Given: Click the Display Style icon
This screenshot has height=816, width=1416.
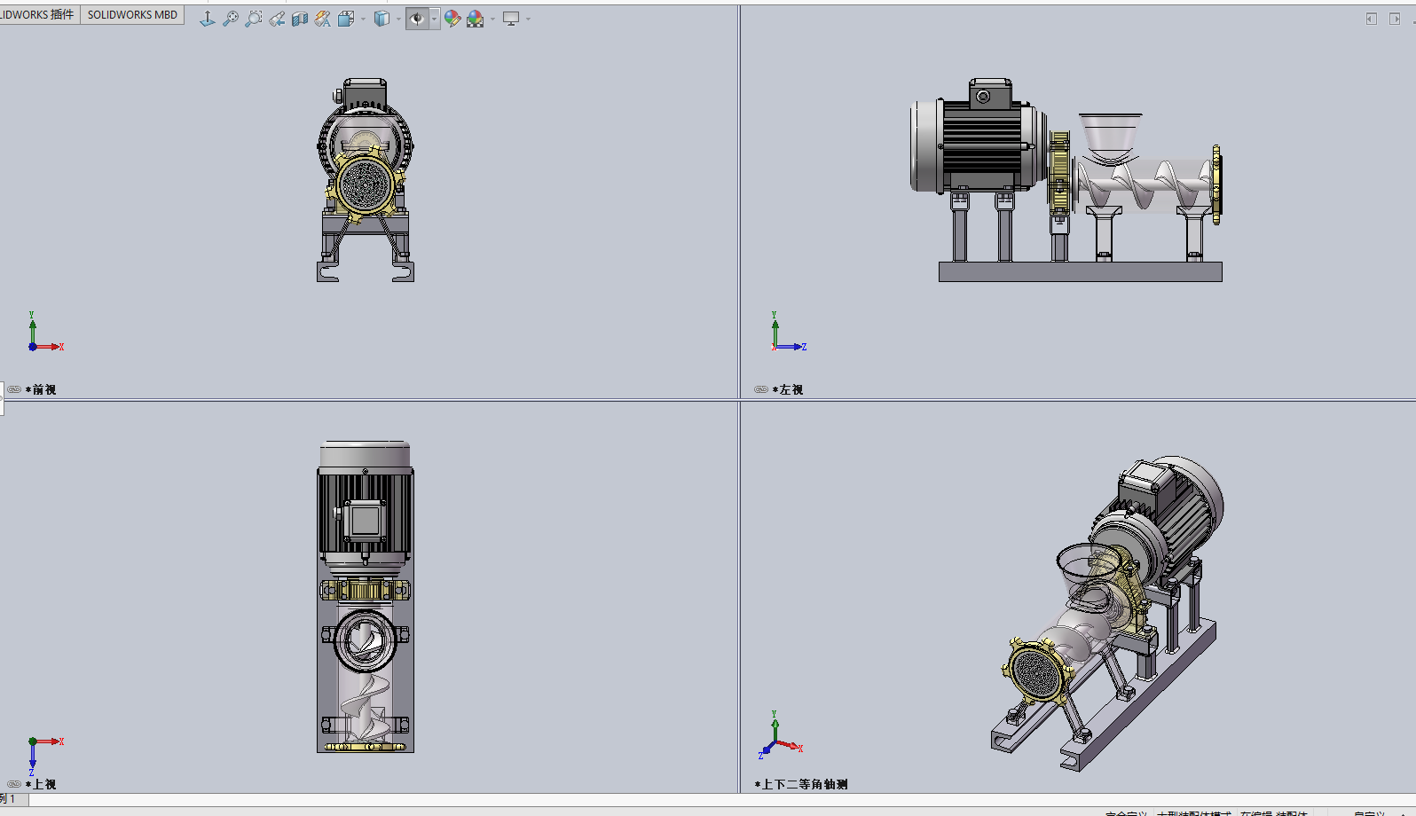Looking at the screenshot, I should pos(382,19).
